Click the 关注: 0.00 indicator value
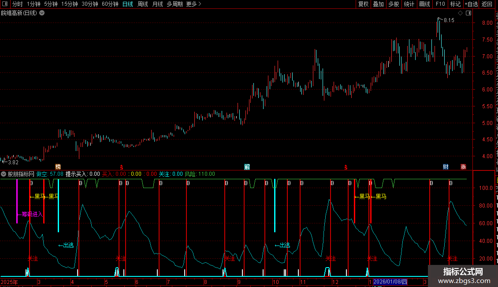This screenshot has height=287, width=498. (171, 174)
